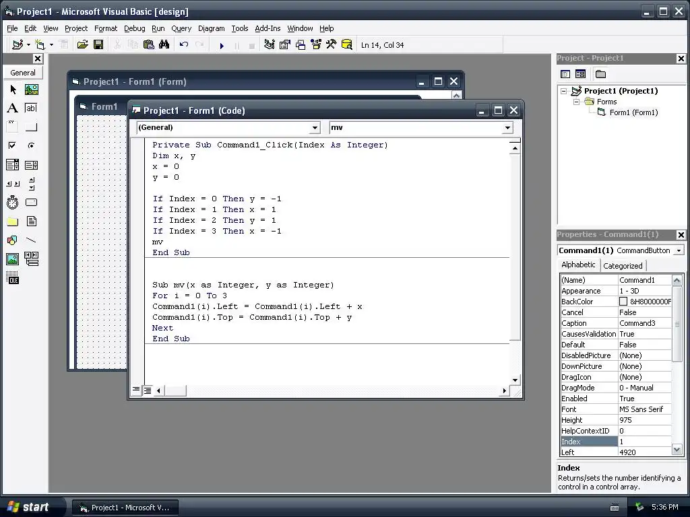Click the code window's scroll down arrow
This screenshot has width=690, height=517.
(x=515, y=380)
